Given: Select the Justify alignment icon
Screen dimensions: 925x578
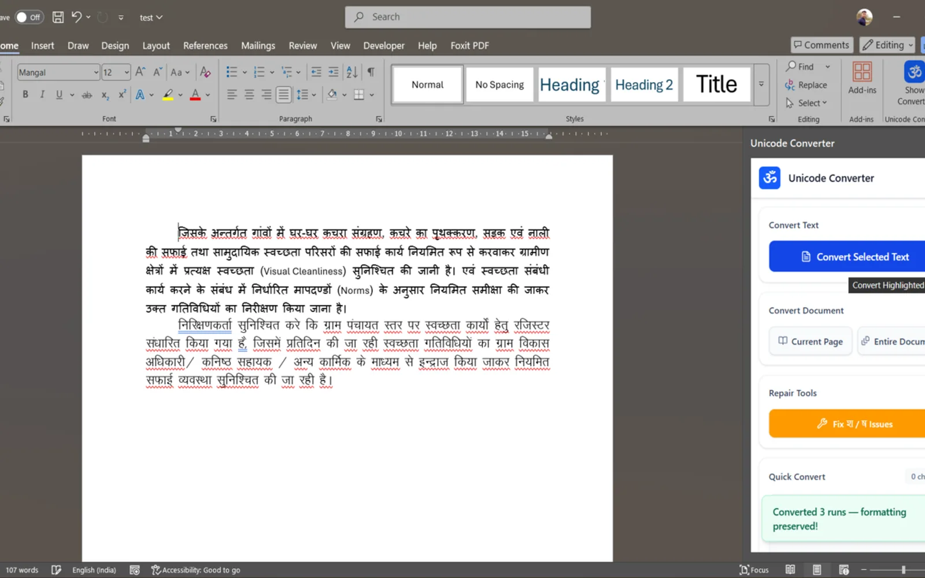Looking at the screenshot, I should 283,94.
